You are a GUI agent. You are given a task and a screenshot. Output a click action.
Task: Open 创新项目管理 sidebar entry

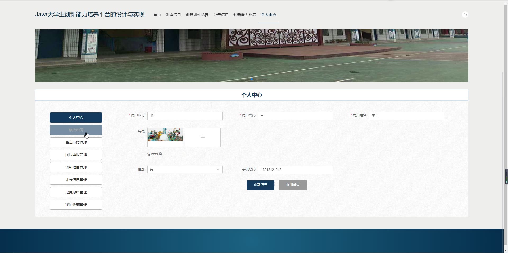[76, 167]
